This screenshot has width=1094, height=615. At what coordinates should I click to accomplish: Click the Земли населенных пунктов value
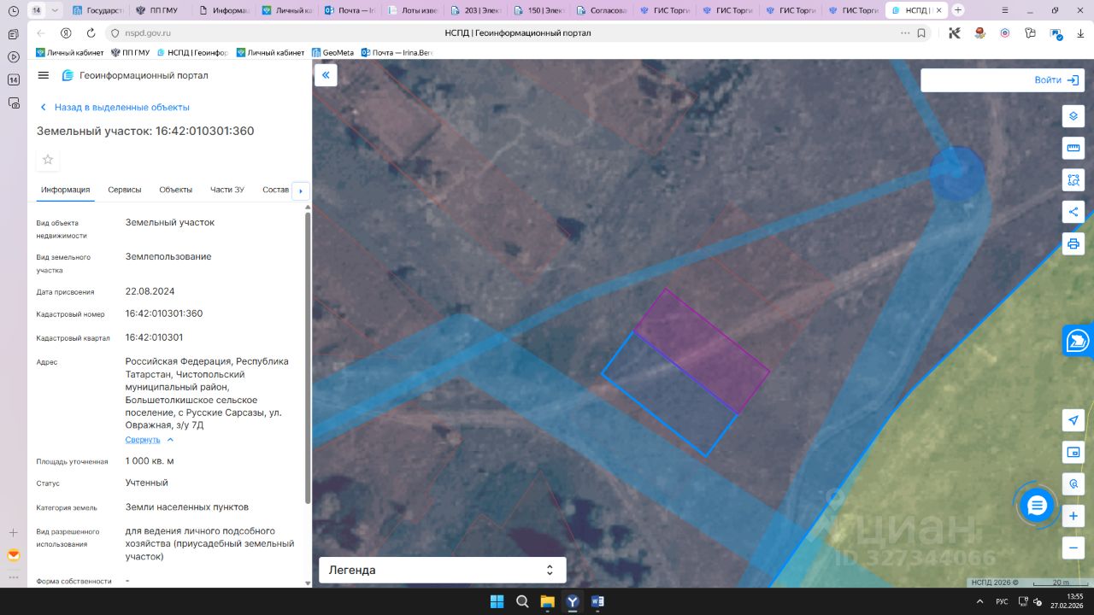pos(187,507)
